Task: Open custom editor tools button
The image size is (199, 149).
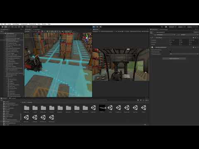Action: 22,27
